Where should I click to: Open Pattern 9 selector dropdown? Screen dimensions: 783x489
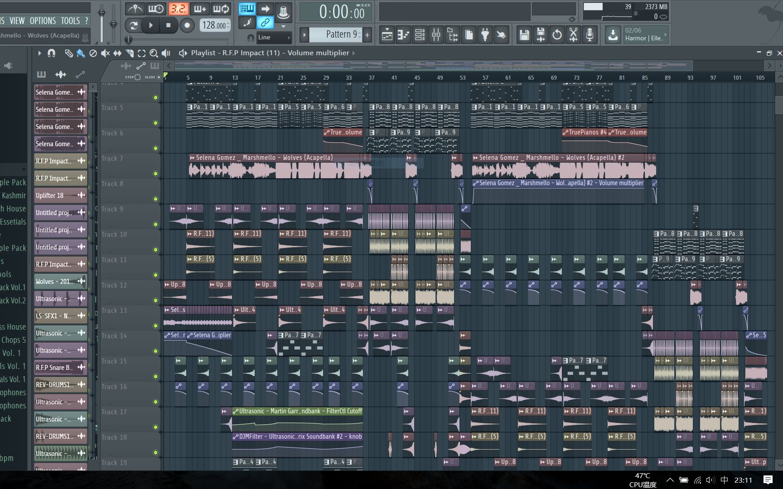point(343,34)
